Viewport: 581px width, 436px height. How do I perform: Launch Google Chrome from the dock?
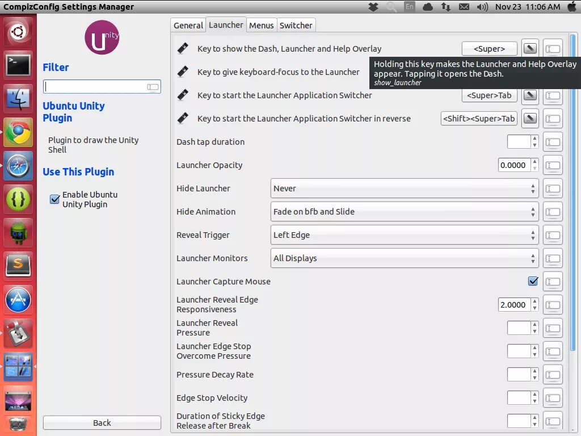click(18, 132)
